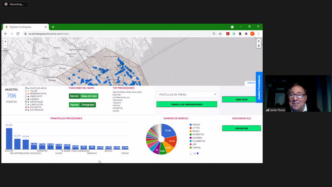Screen dimensions: 332x187
Task: Select the BigData SoloElegidos tab
Action: point(25,27)
